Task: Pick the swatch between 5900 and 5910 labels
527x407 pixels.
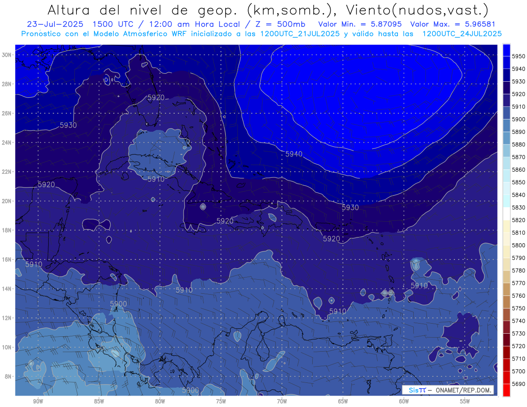Action: [x=506, y=113]
